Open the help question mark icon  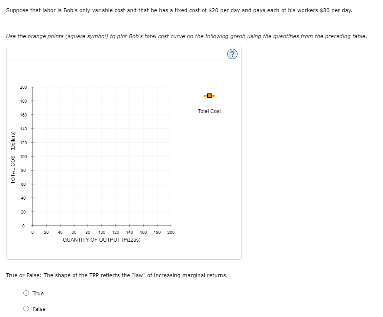click(x=232, y=54)
